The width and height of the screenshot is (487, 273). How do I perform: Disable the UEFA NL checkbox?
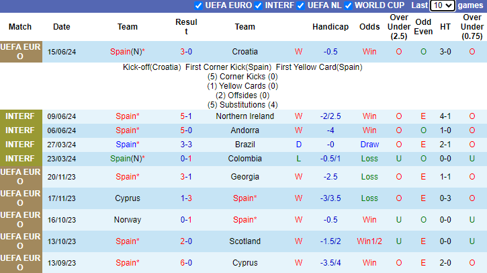tap(301, 5)
